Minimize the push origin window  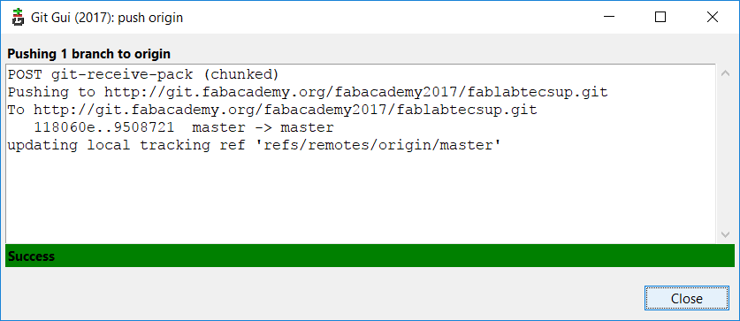pyautogui.click(x=609, y=18)
